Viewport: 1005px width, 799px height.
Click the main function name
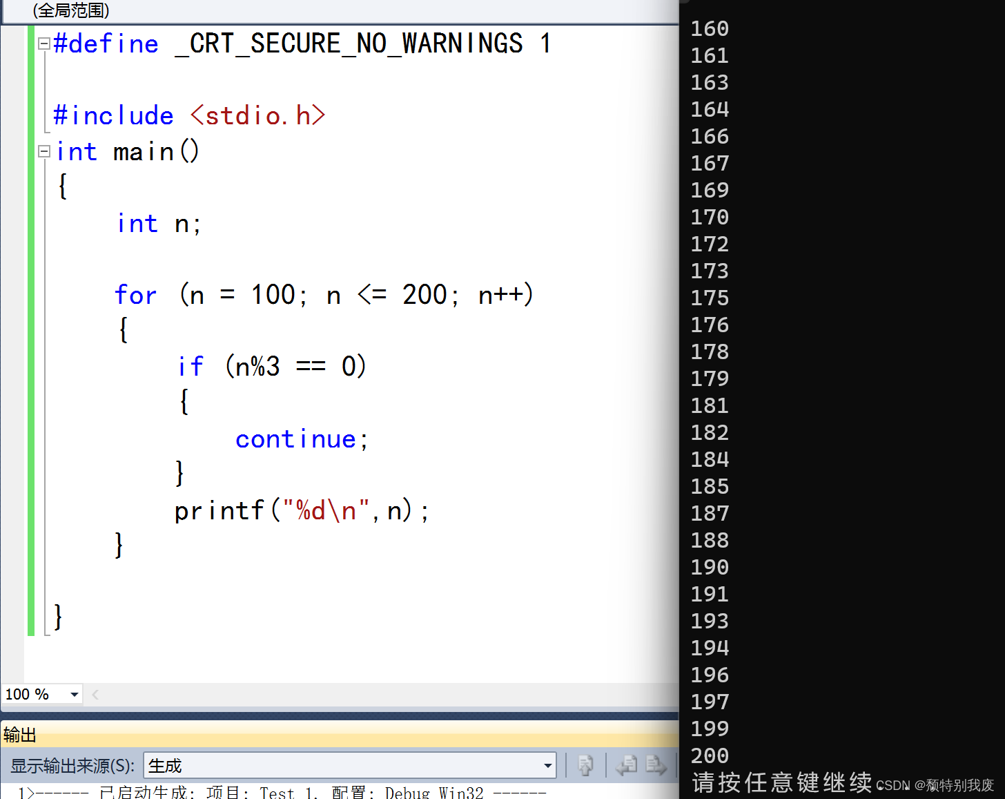coord(144,151)
